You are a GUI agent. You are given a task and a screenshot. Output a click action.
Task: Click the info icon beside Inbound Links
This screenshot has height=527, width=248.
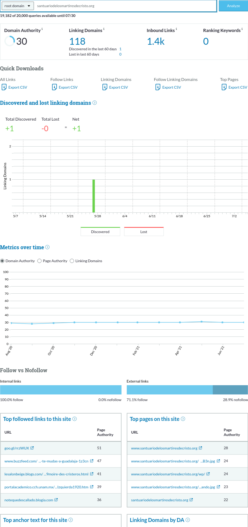click(x=176, y=29)
